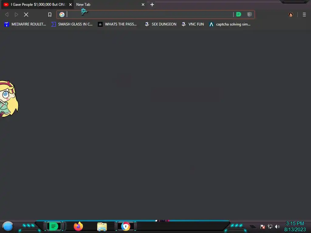Open the network tray icon
This screenshot has height=233, width=311.
(x=270, y=226)
